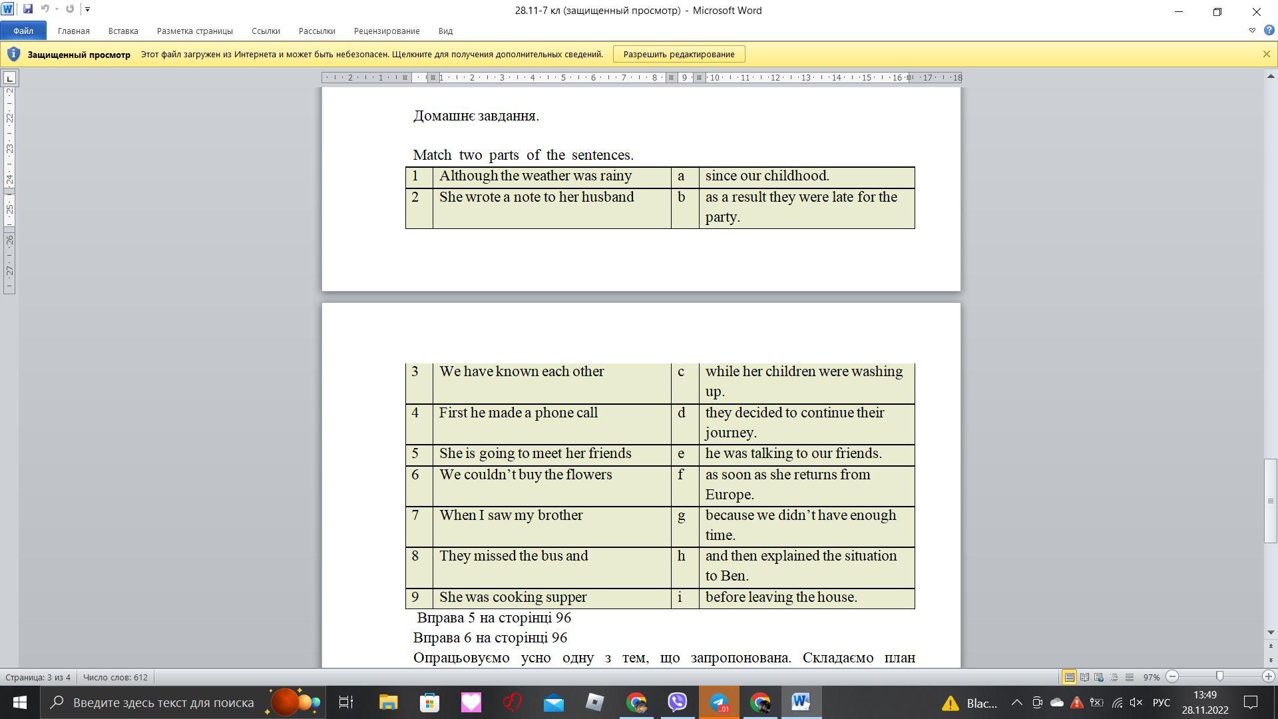
Task: Open the pink heart app on taskbar
Action: coord(471,702)
